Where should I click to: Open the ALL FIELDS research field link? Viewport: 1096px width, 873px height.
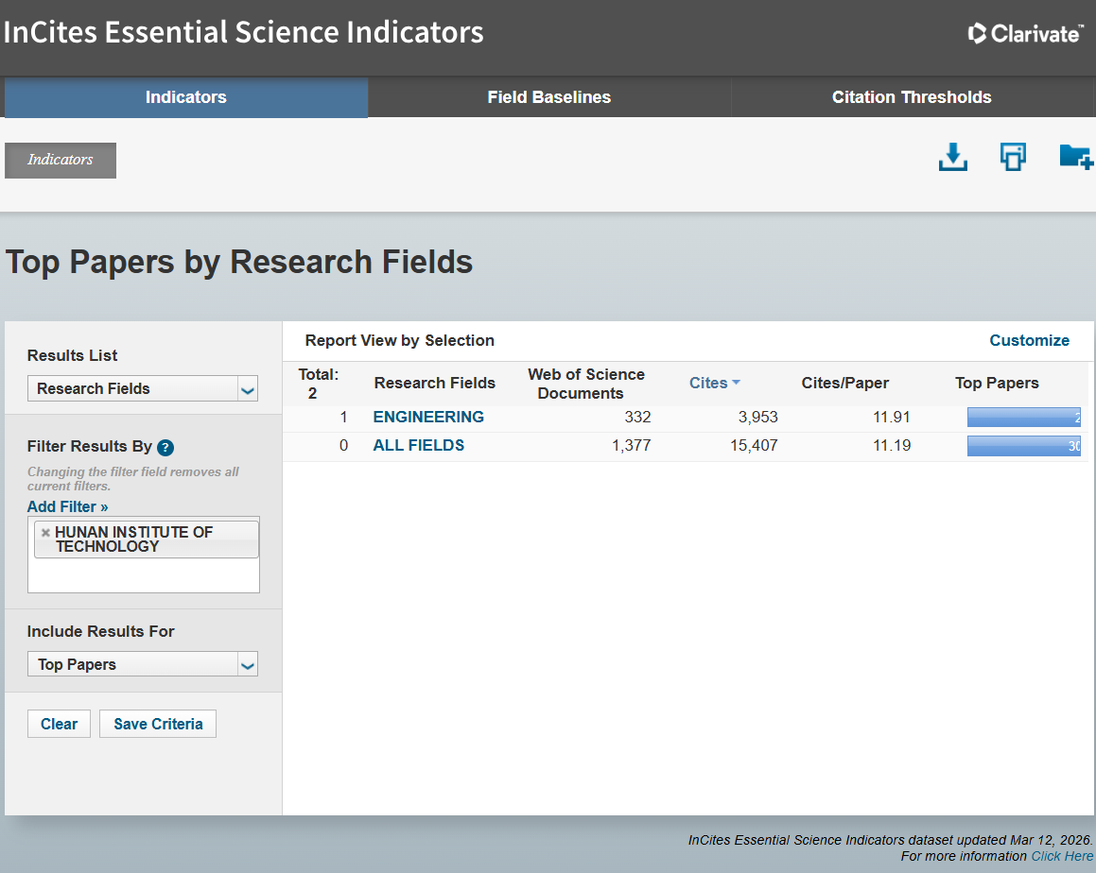418,445
